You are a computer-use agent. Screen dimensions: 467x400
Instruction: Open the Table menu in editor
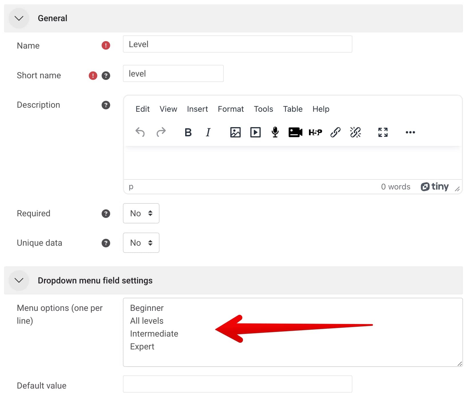[293, 109]
